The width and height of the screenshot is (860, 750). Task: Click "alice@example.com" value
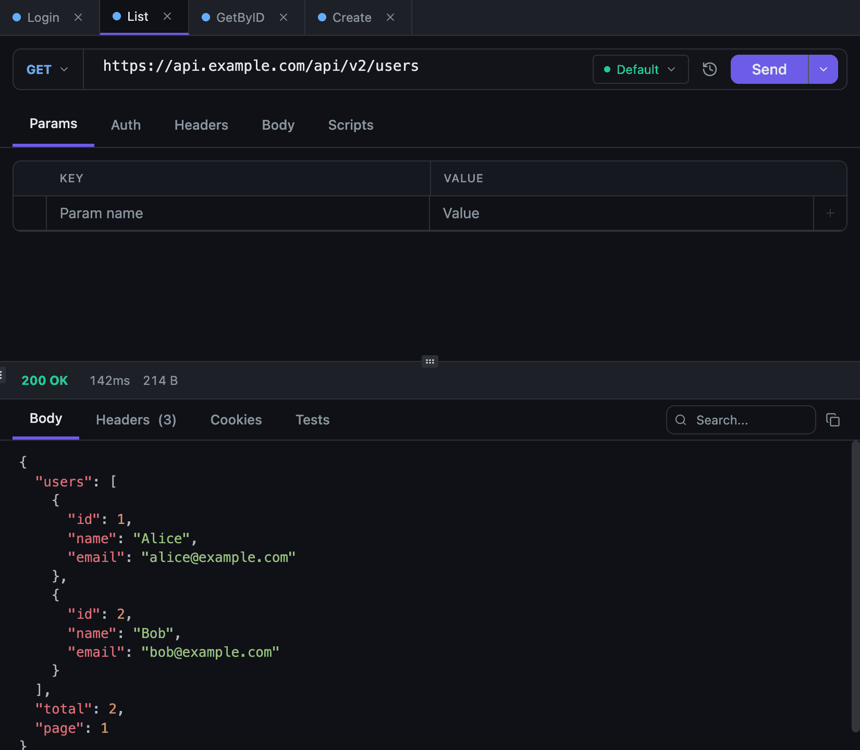[x=218, y=557]
